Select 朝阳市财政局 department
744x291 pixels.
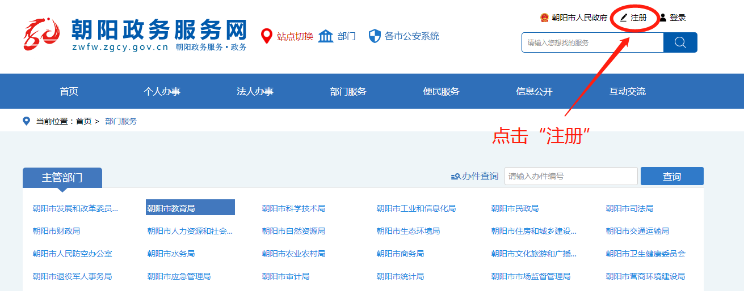pos(56,231)
